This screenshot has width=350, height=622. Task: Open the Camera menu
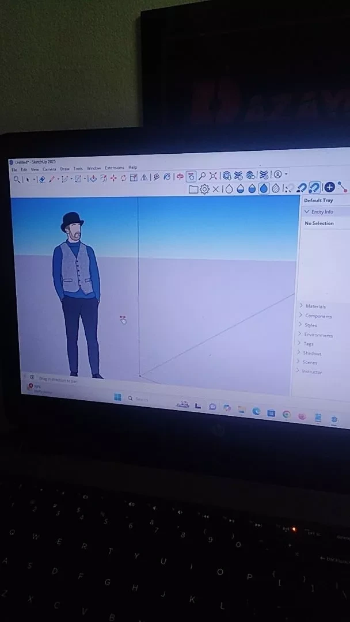[x=50, y=169]
